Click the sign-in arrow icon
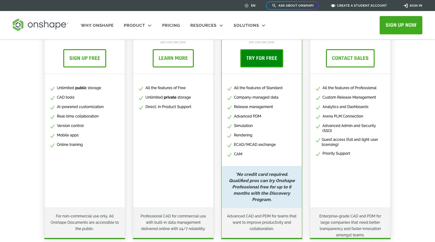This screenshot has height=242, width=435. [406, 6]
